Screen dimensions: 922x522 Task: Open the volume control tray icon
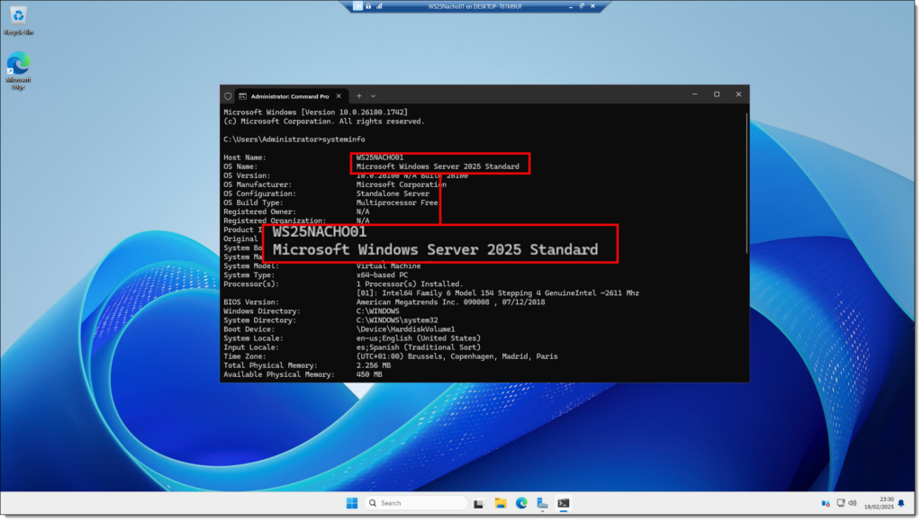tap(854, 504)
